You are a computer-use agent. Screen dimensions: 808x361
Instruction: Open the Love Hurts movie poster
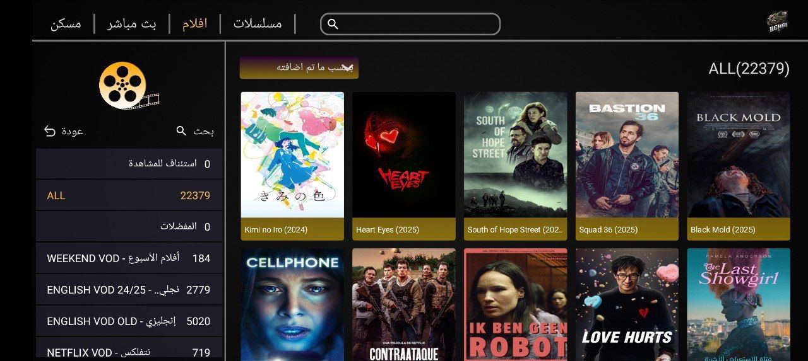[627, 304]
